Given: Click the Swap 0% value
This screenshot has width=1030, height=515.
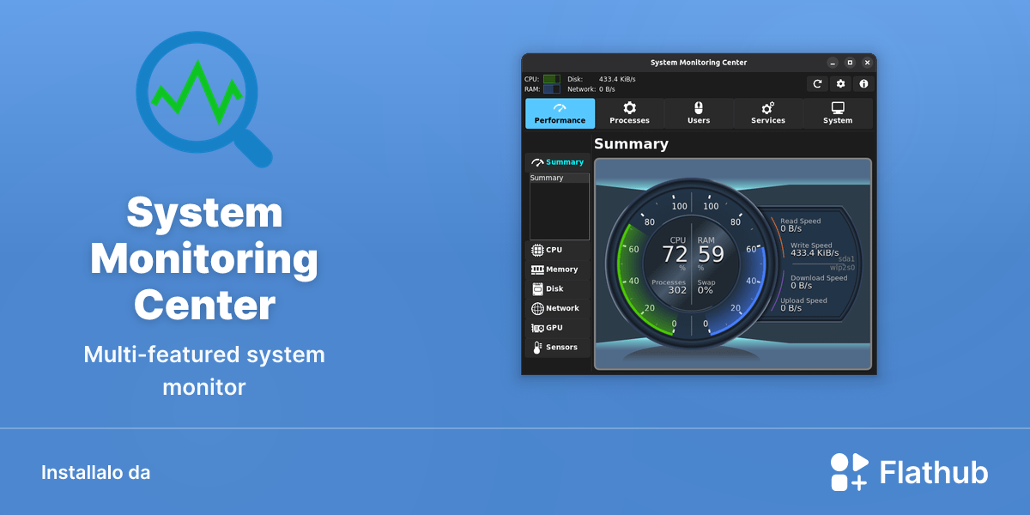Looking at the screenshot, I should point(705,290).
